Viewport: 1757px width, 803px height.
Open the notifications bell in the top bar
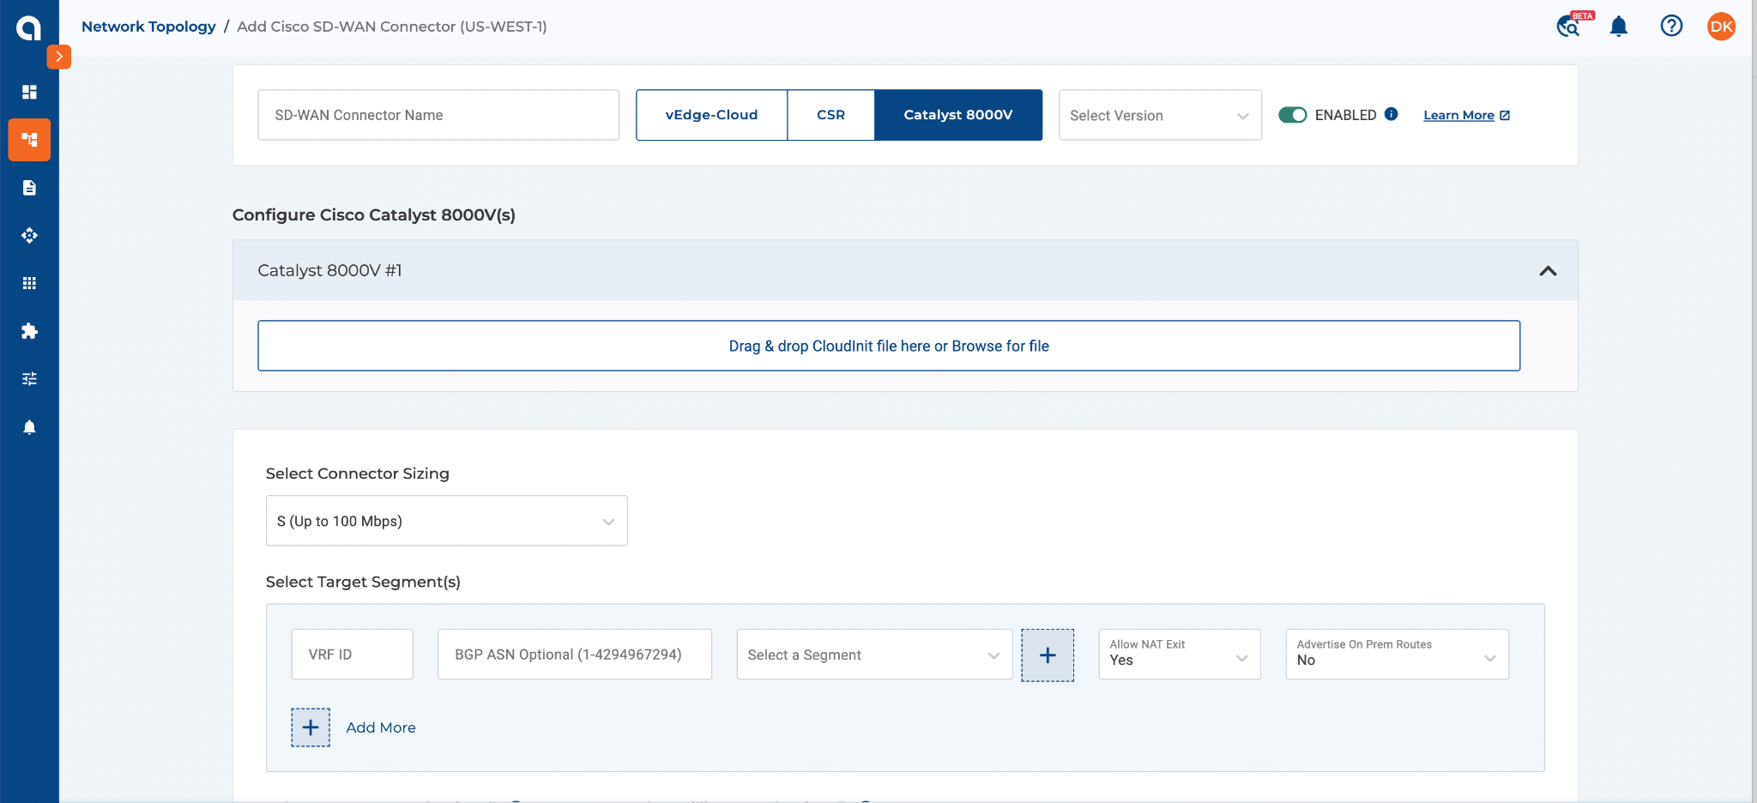pos(1619,27)
